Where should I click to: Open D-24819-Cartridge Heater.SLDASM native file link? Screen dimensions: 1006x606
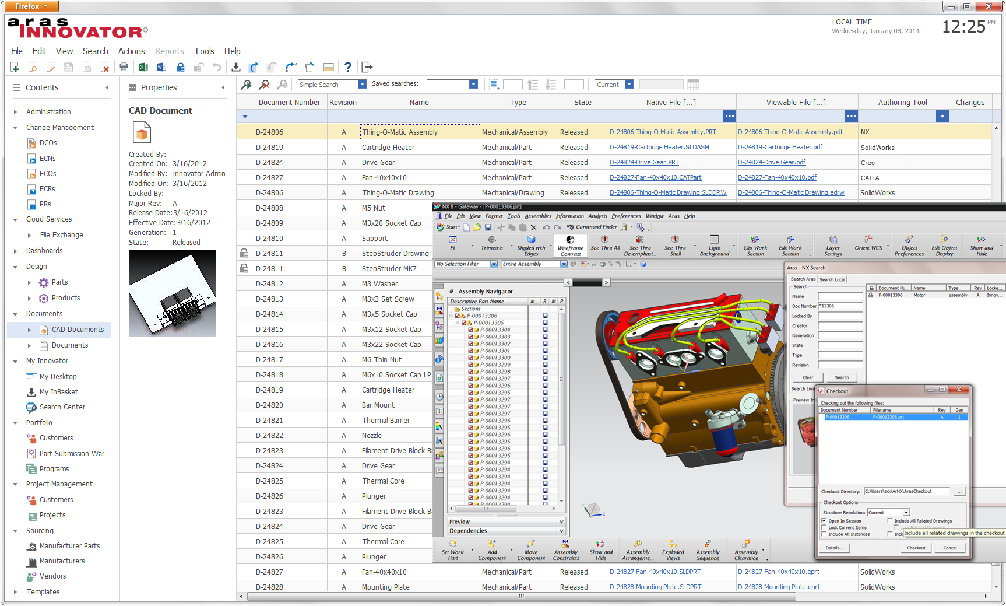659,148
